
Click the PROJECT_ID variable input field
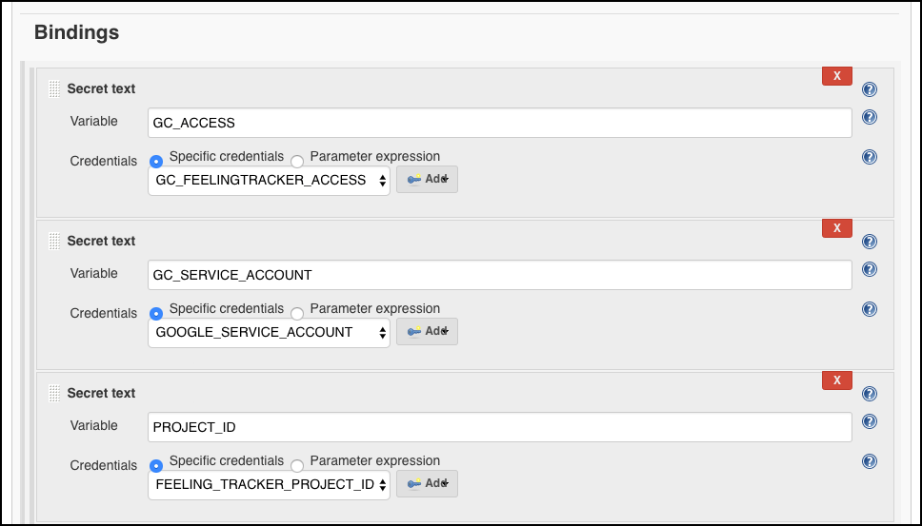[x=500, y=427]
